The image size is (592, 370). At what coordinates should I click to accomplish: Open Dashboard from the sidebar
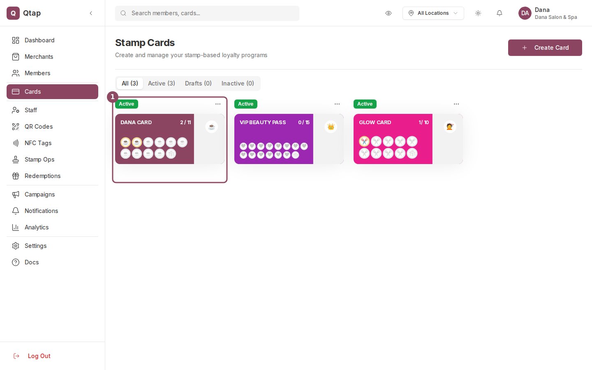[x=52, y=40]
